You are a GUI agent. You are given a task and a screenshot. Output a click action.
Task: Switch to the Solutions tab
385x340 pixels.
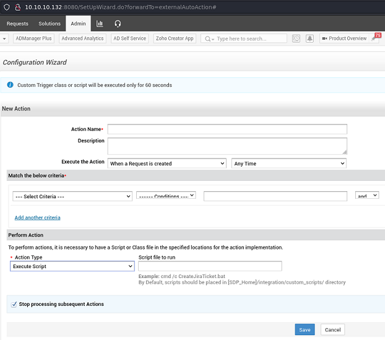50,24
